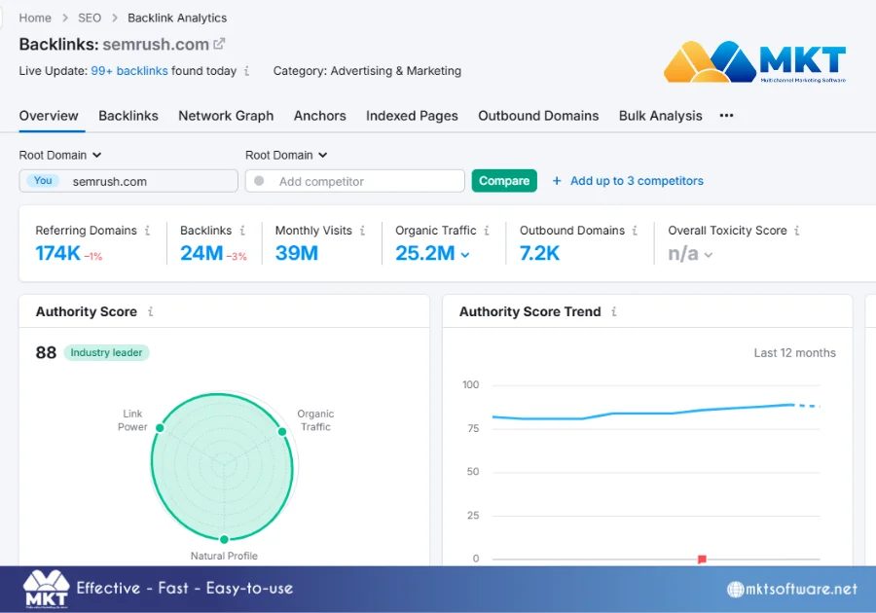
Task: Open the Anchors tab
Action: click(319, 116)
